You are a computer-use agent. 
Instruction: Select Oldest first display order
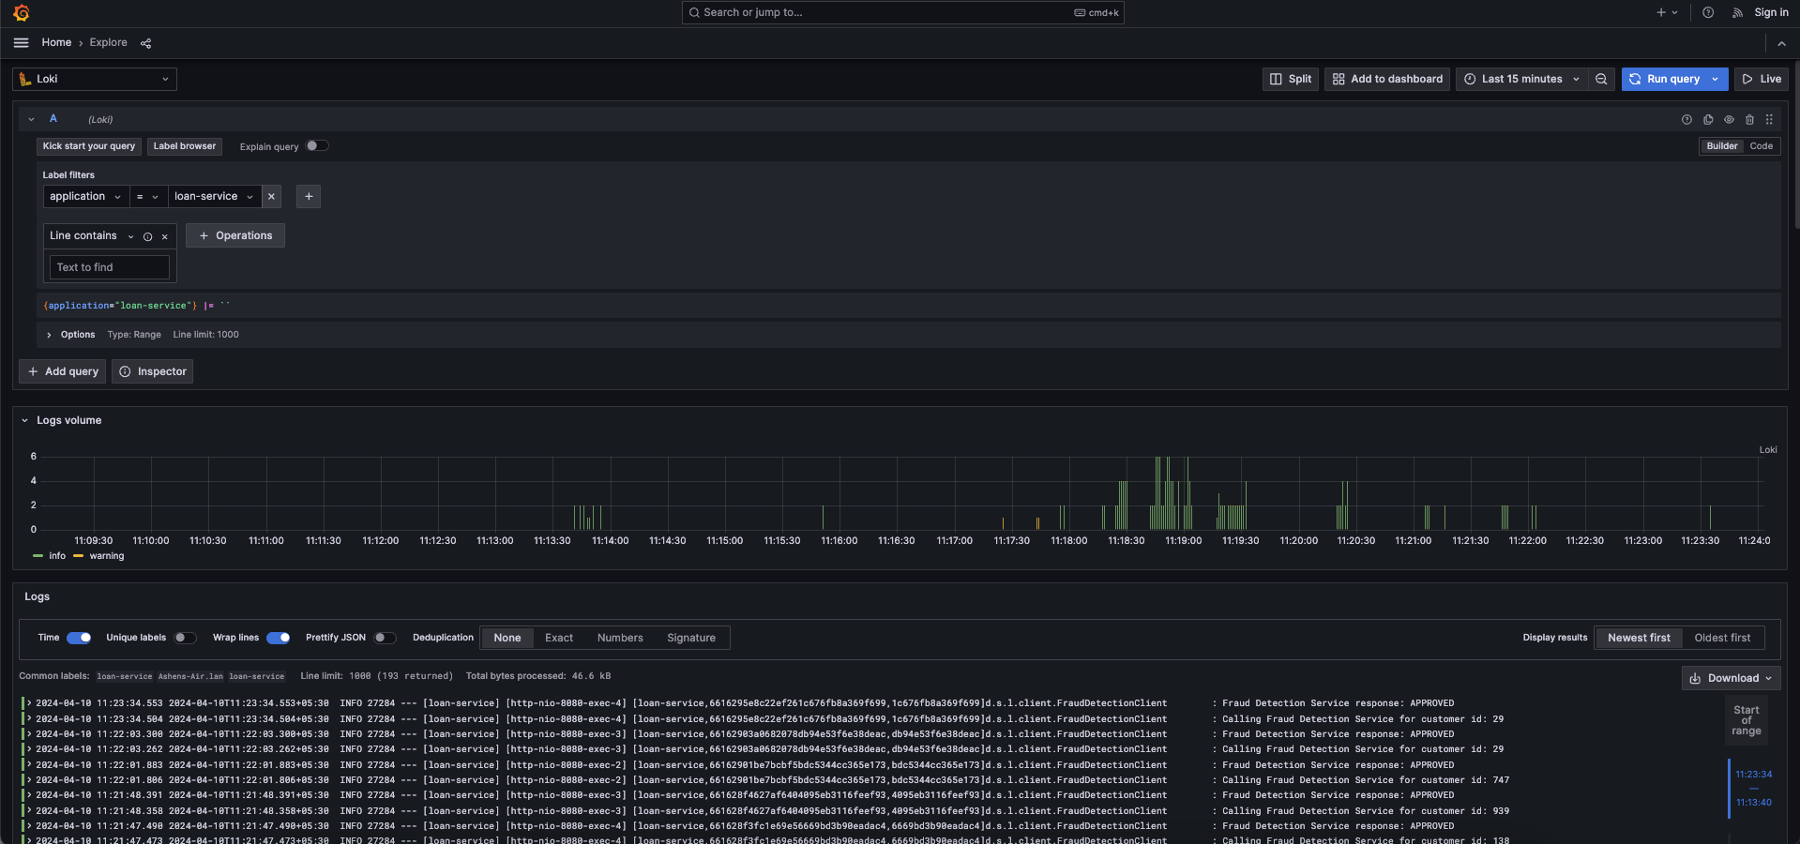(1722, 638)
